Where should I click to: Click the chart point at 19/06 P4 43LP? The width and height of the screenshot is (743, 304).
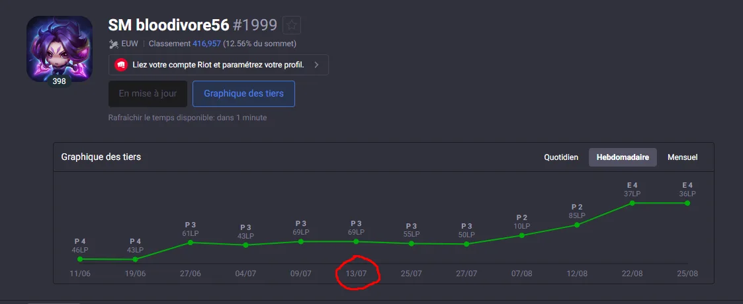pyautogui.click(x=136, y=260)
